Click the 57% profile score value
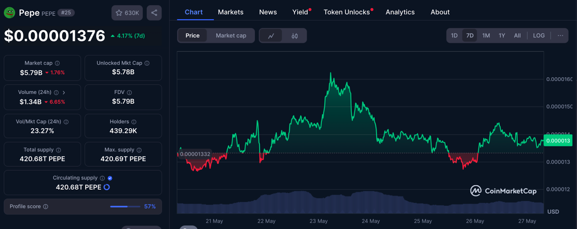 pyautogui.click(x=150, y=207)
